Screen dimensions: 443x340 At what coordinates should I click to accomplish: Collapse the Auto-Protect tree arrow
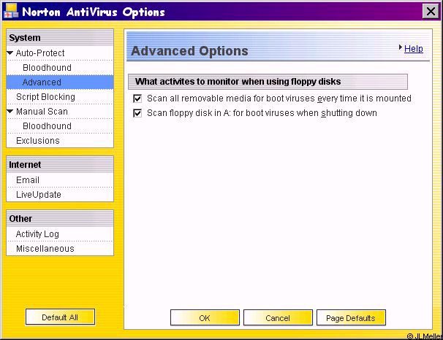click(x=10, y=53)
